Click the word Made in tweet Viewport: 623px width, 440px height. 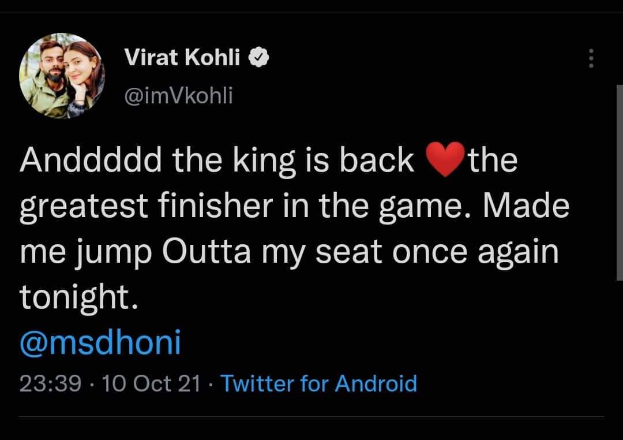coord(526,206)
